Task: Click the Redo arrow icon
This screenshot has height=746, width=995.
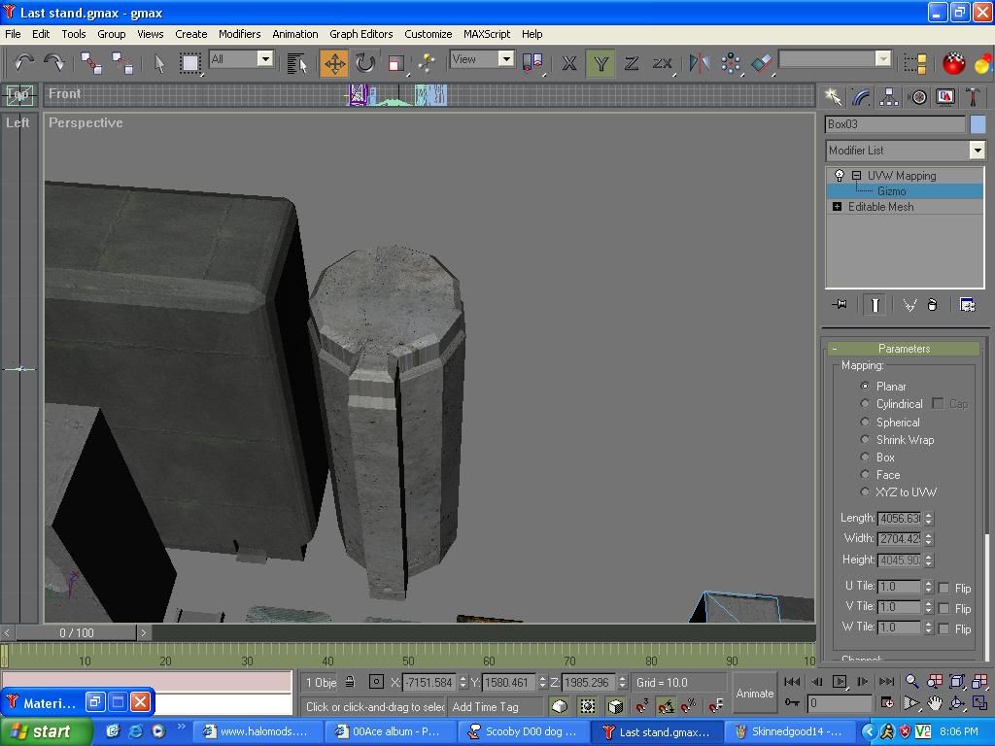Action: coord(54,63)
